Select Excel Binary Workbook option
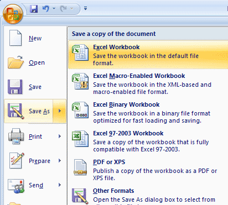Image resolution: width=228 pixels, height=205 pixels. (148, 112)
